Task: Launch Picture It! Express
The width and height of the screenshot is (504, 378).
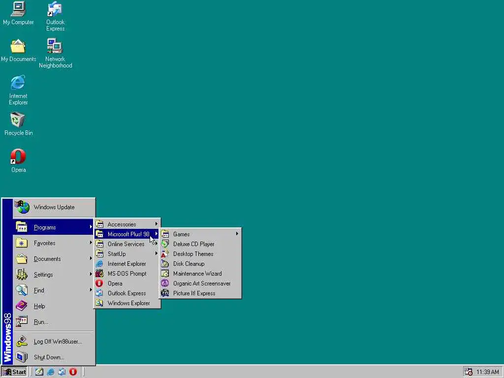Action: 200,293
